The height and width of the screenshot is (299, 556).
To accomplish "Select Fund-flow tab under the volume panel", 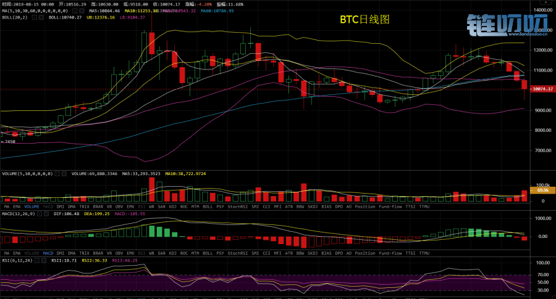I will click(390, 207).
